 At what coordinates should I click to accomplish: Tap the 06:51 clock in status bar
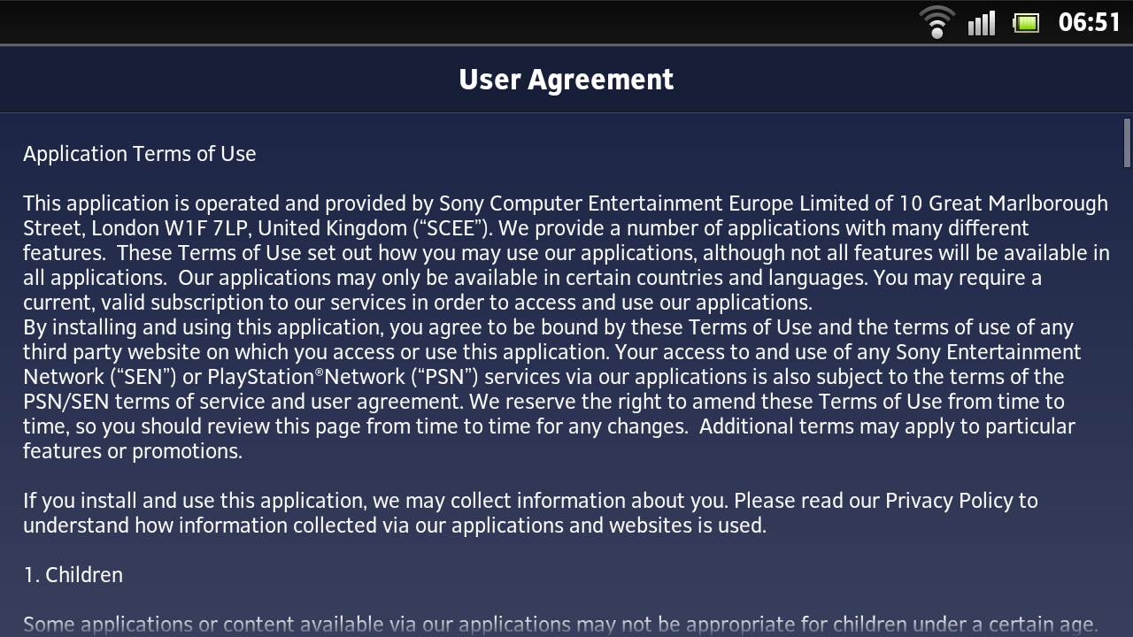click(1090, 22)
